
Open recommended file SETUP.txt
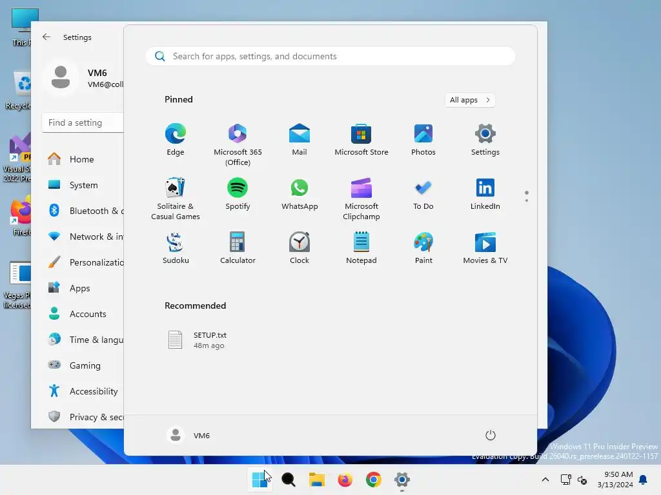[x=197, y=340]
